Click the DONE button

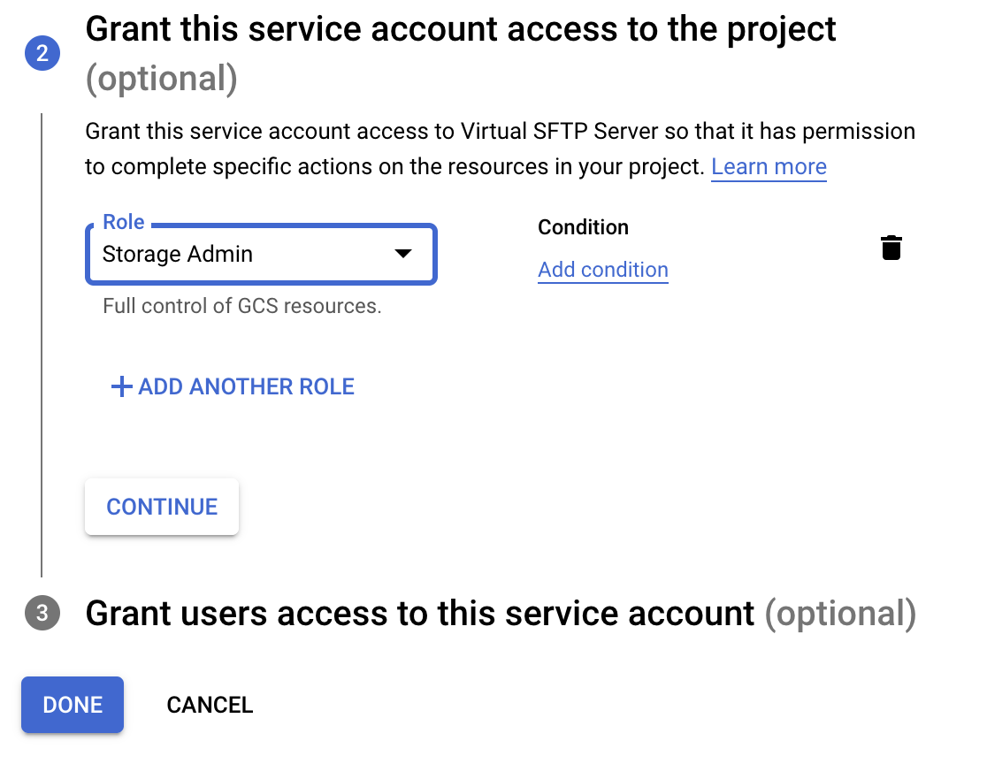coord(73,705)
